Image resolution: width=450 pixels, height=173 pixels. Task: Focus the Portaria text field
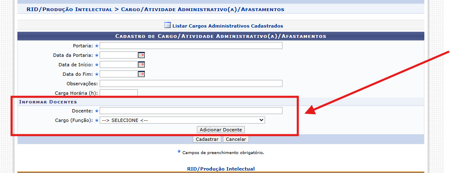191,46
